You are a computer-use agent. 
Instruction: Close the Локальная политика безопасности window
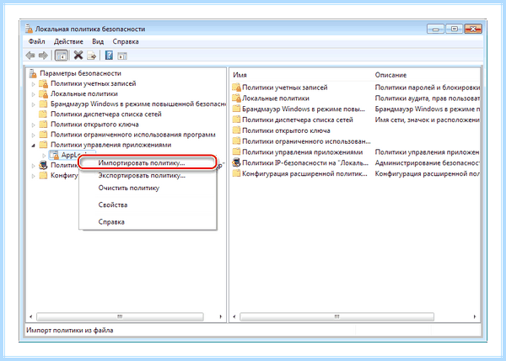[x=473, y=29]
